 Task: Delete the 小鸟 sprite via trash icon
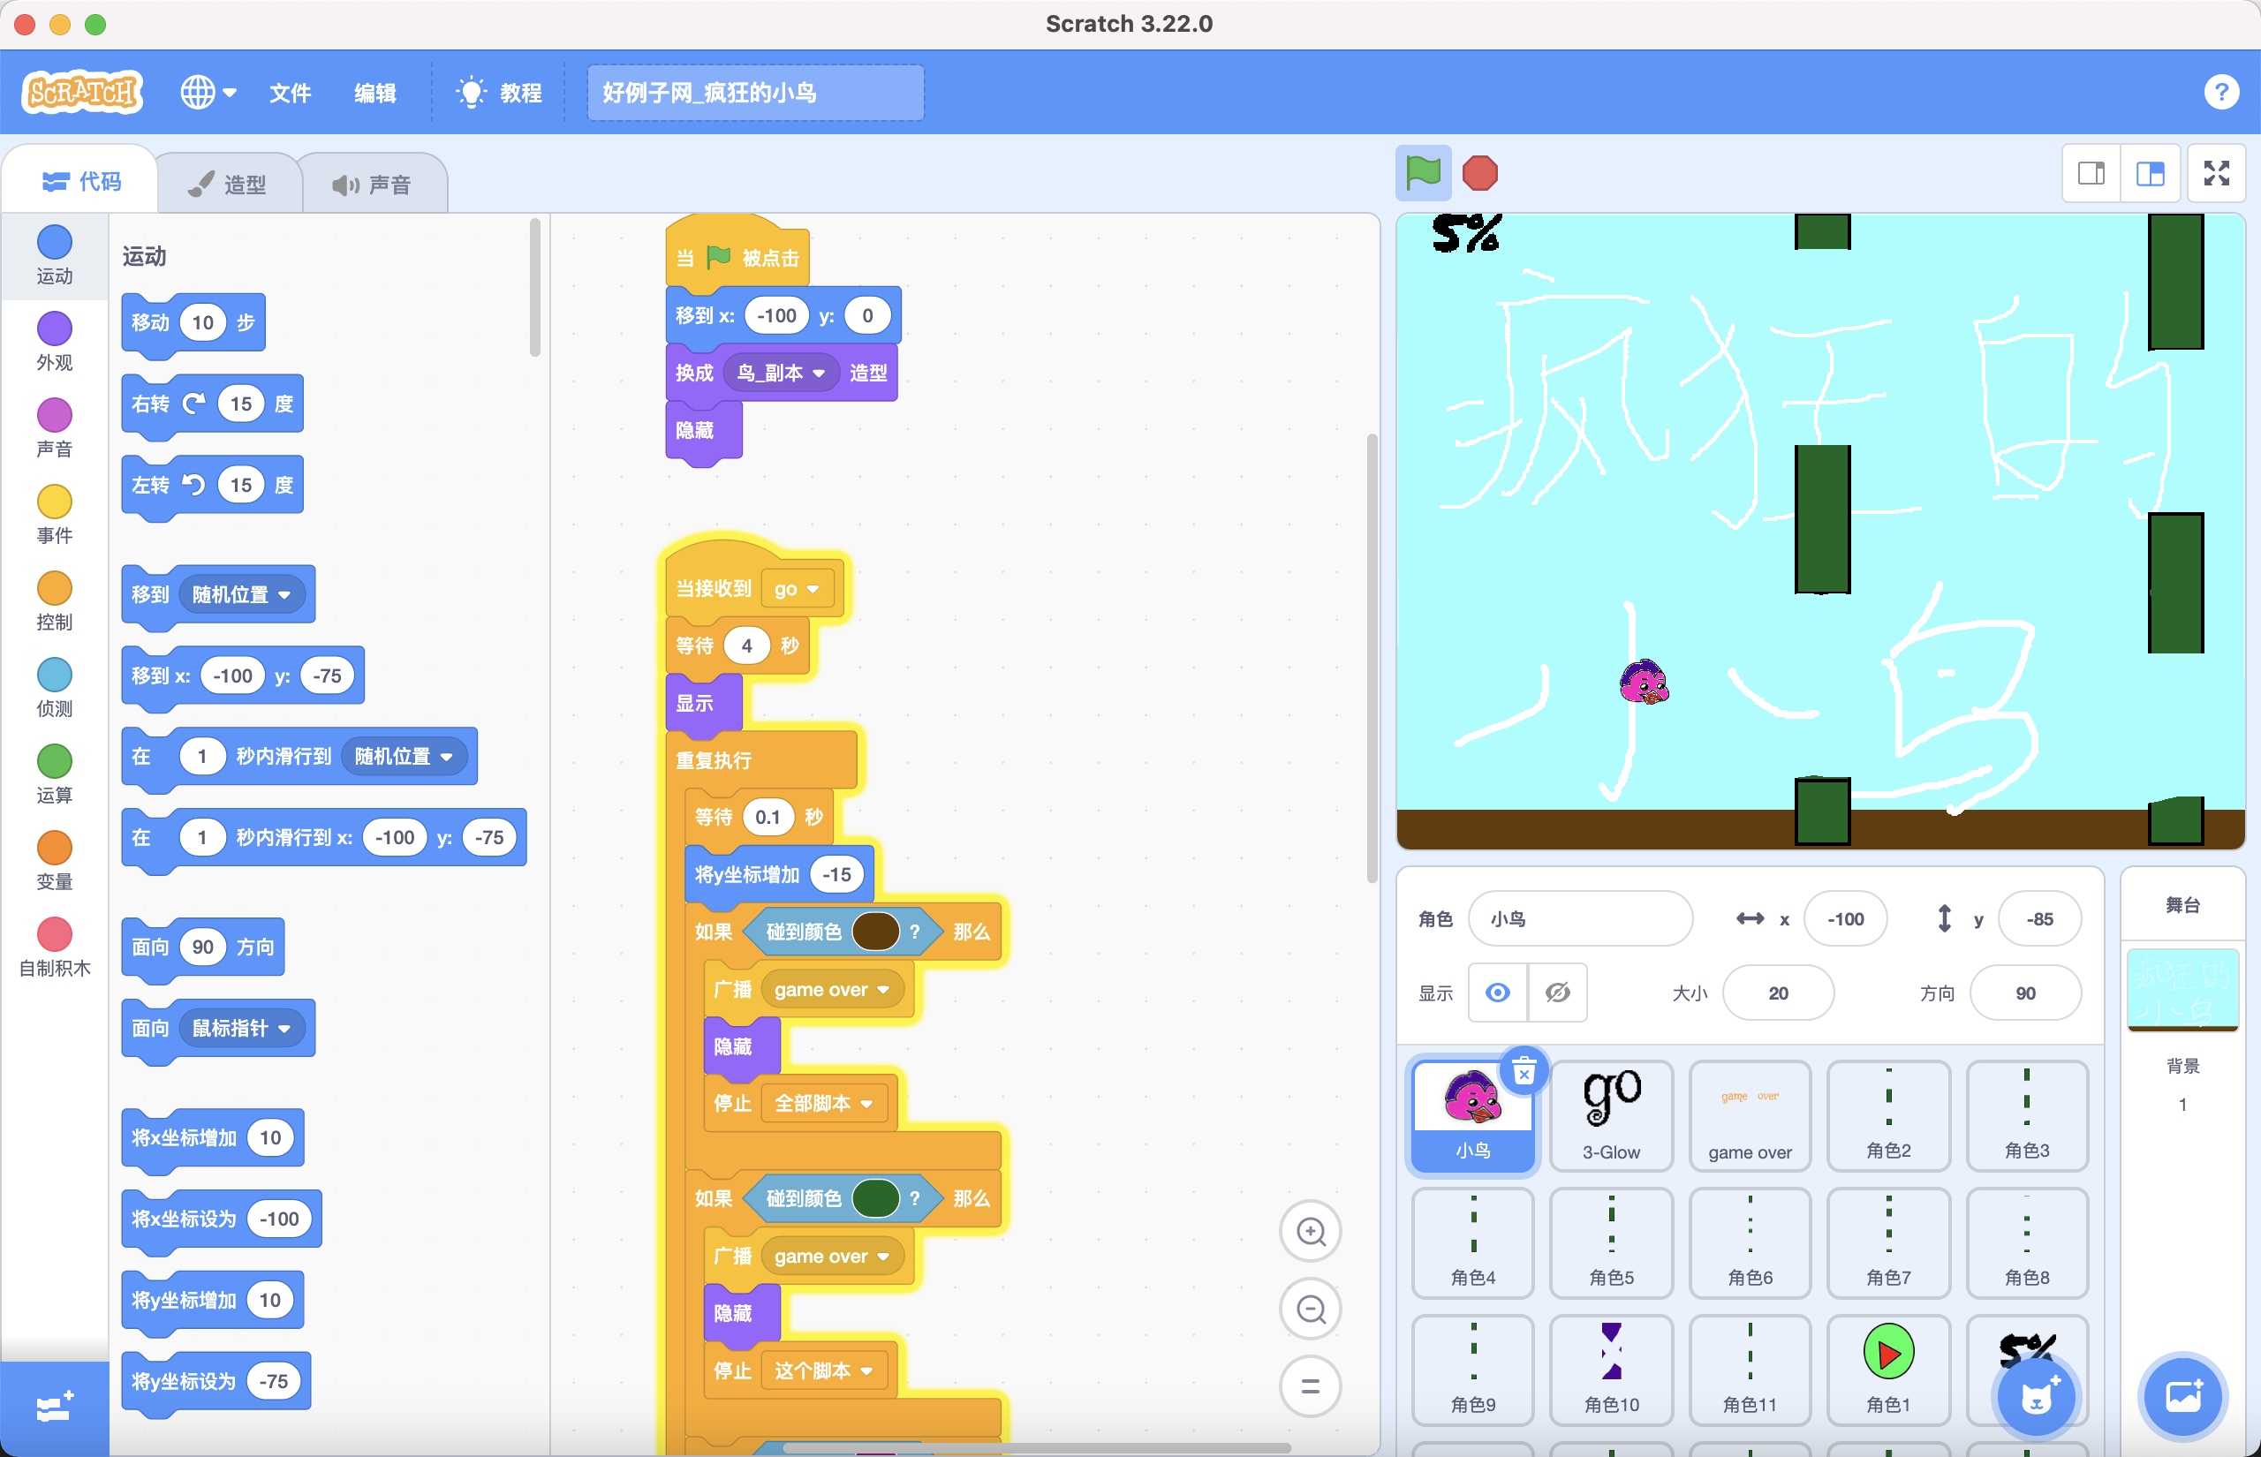pyautogui.click(x=1524, y=1072)
